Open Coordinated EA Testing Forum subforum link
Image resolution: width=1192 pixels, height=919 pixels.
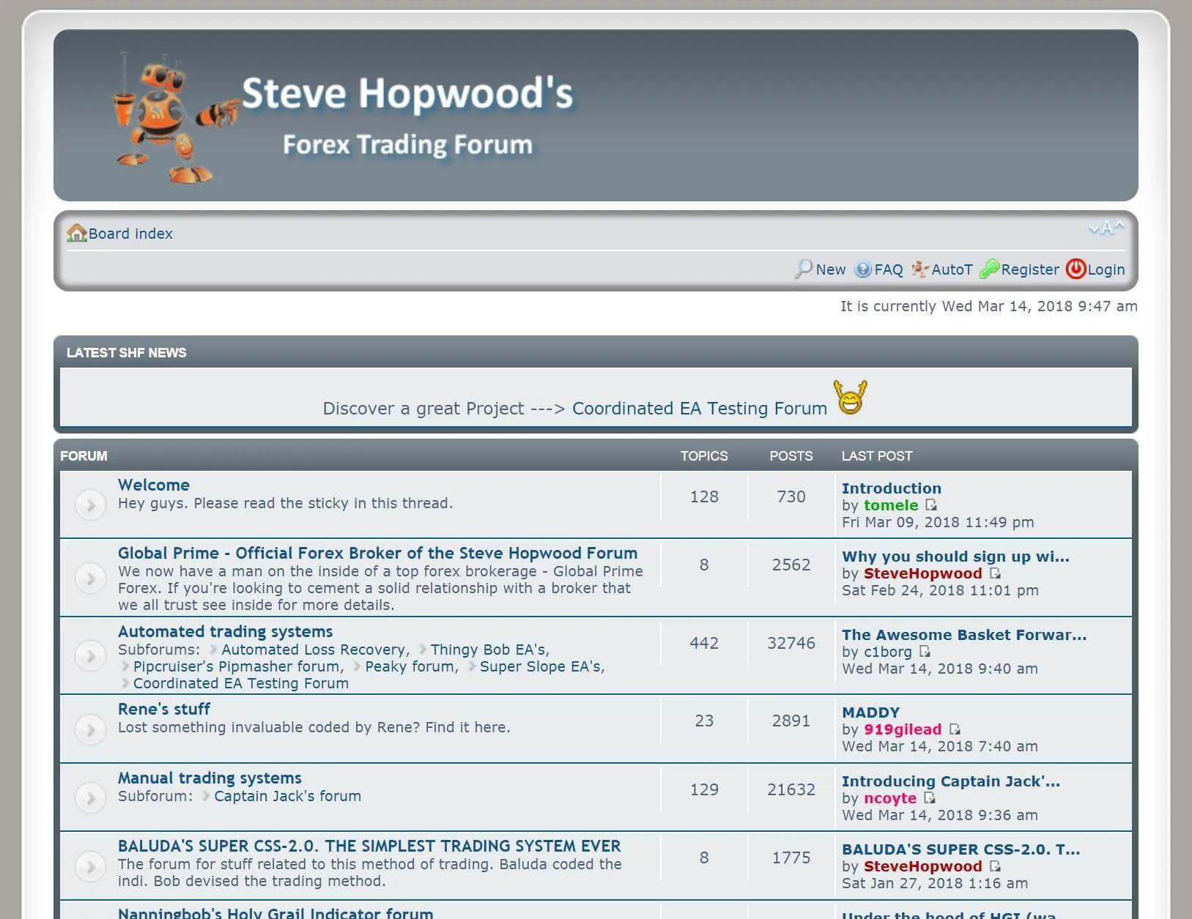click(241, 683)
